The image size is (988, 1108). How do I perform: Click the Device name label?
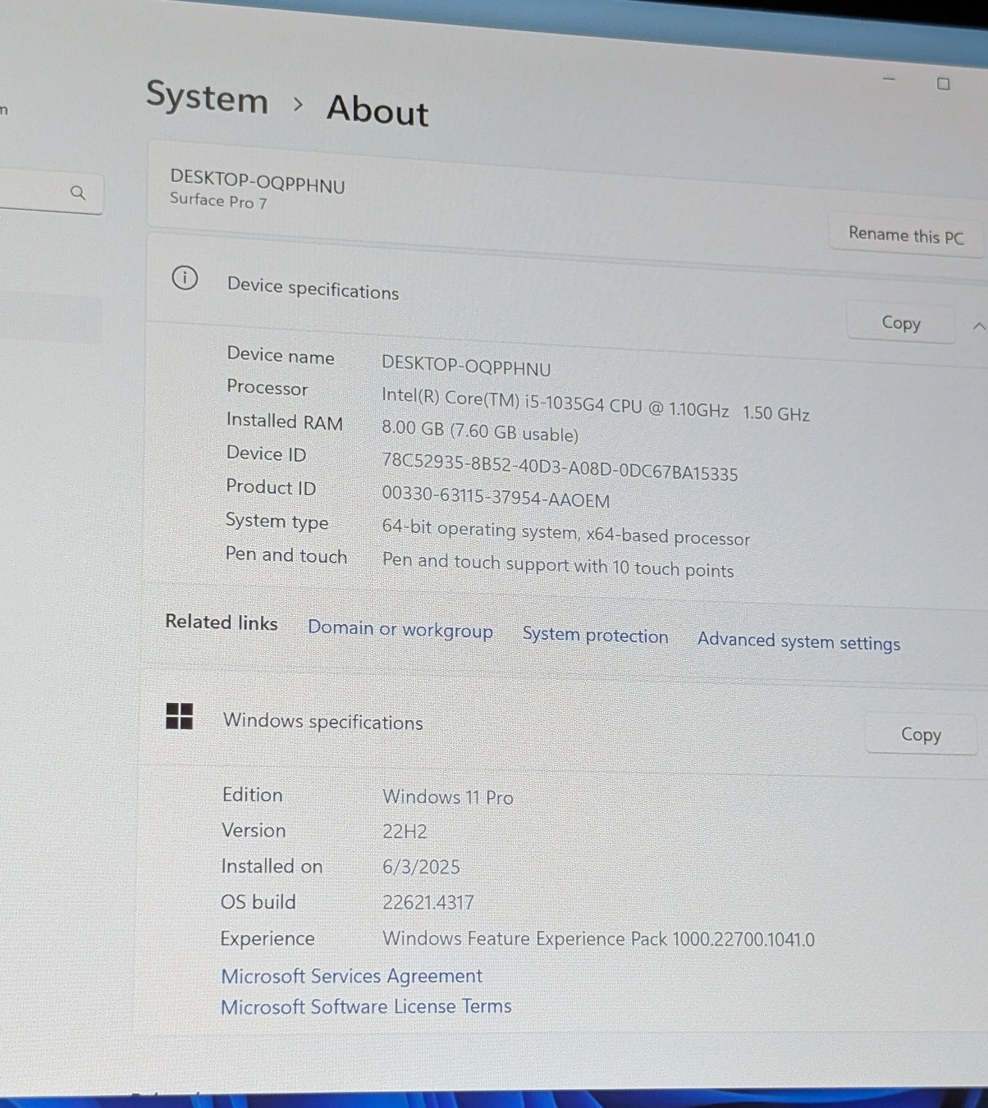pos(281,355)
